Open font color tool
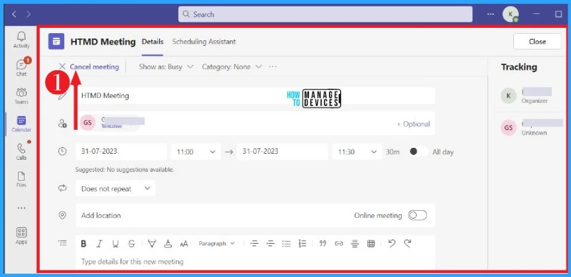The width and height of the screenshot is (571, 277). pyautogui.click(x=168, y=244)
